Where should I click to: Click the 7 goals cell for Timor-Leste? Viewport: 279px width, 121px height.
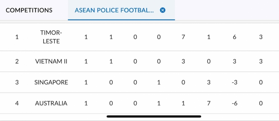click(x=184, y=37)
